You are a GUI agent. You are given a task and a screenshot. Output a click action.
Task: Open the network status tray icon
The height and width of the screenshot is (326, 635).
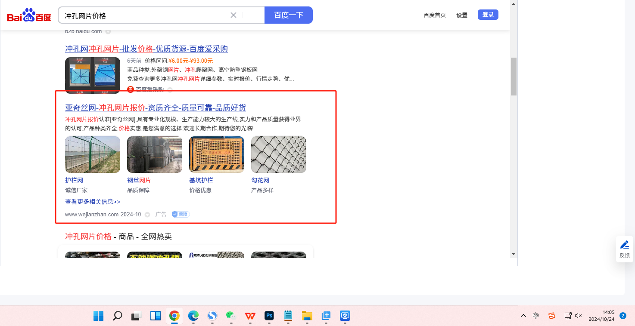[x=568, y=316]
